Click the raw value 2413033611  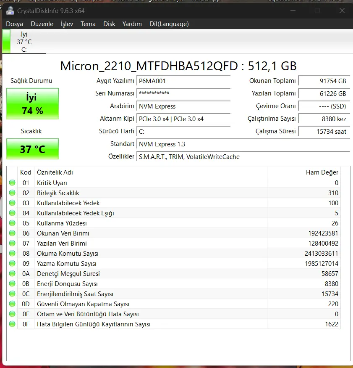(x=322, y=254)
